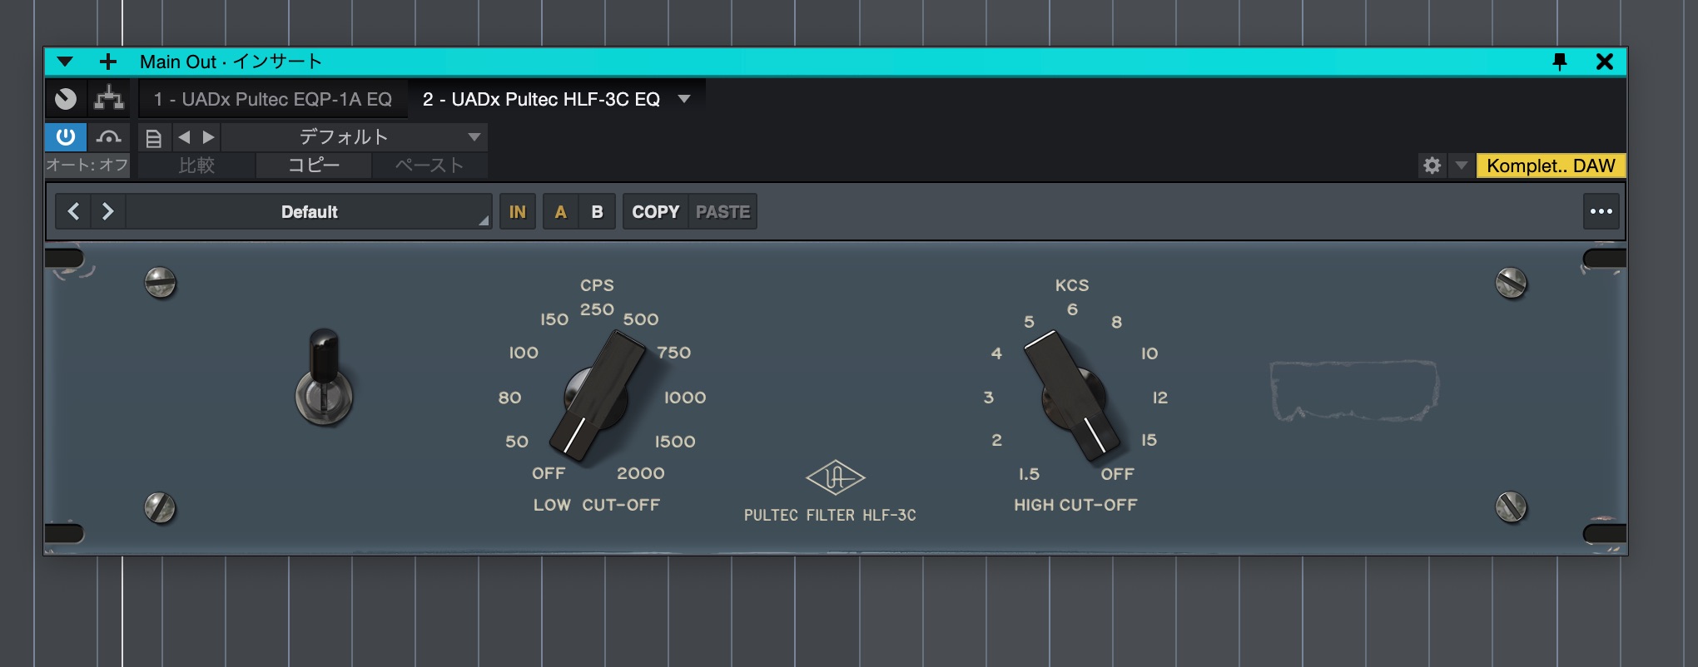Click the Komplet.. DAW yellow button
The height and width of the screenshot is (667, 1698).
coord(1551,166)
